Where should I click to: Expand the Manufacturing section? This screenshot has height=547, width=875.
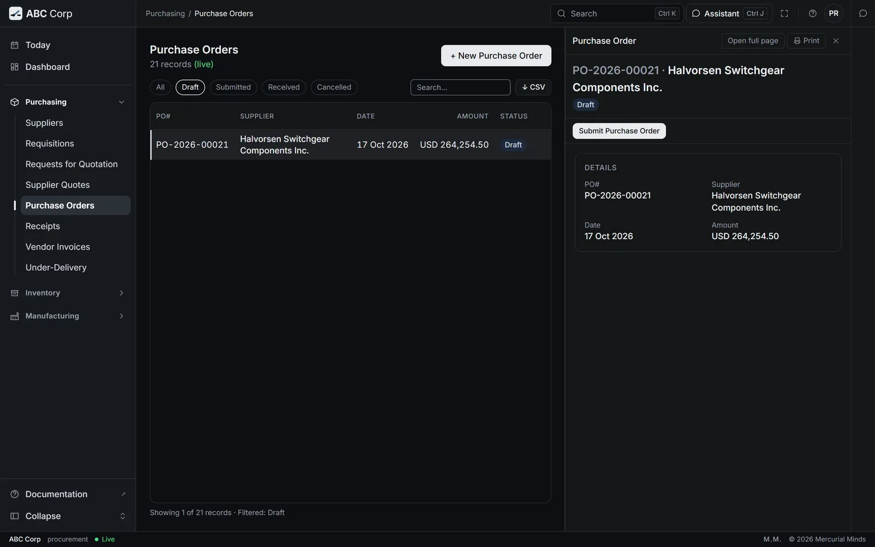pos(68,316)
